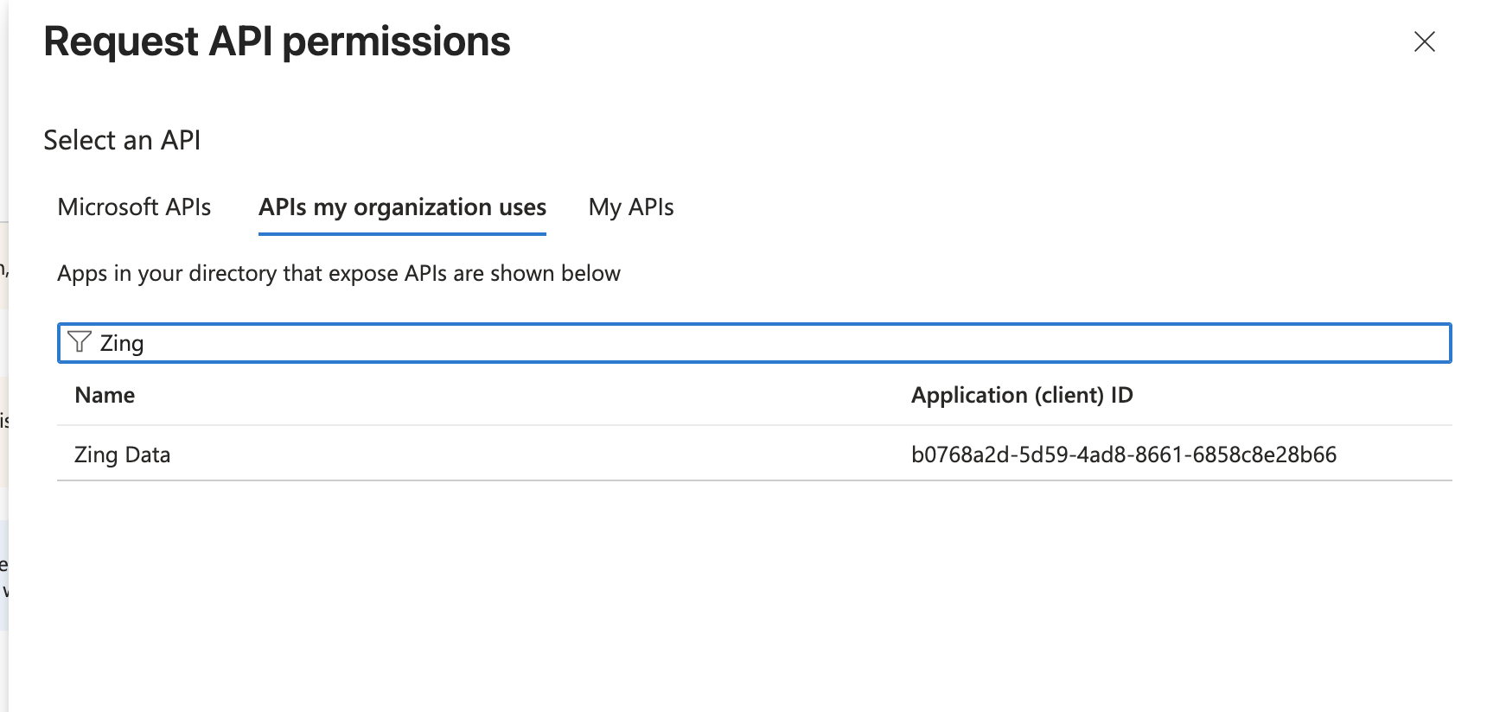Select the APIs my organization uses tab
This screenshot has width=1487, height=712.
point(402,207)
